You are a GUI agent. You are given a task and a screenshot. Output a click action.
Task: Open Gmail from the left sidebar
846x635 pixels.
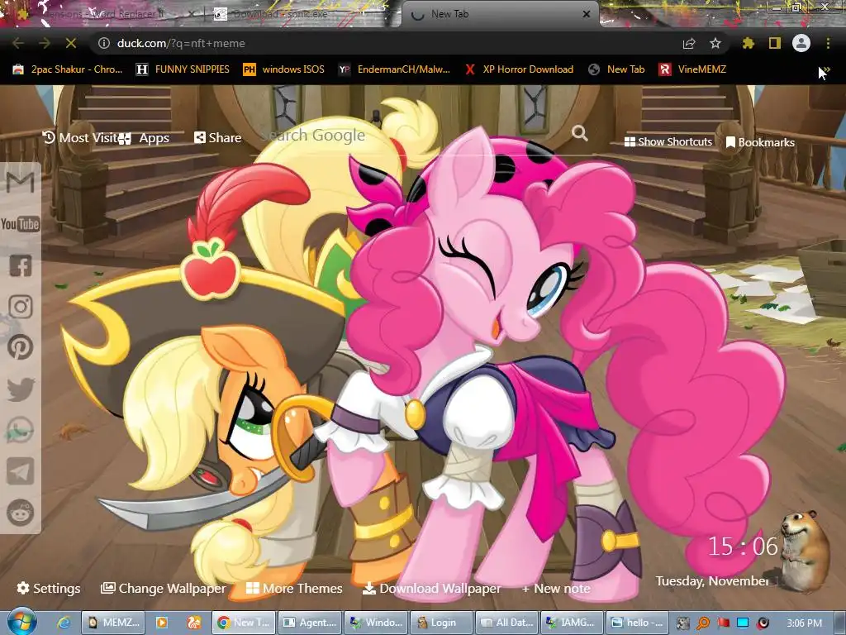pos(21,183)
